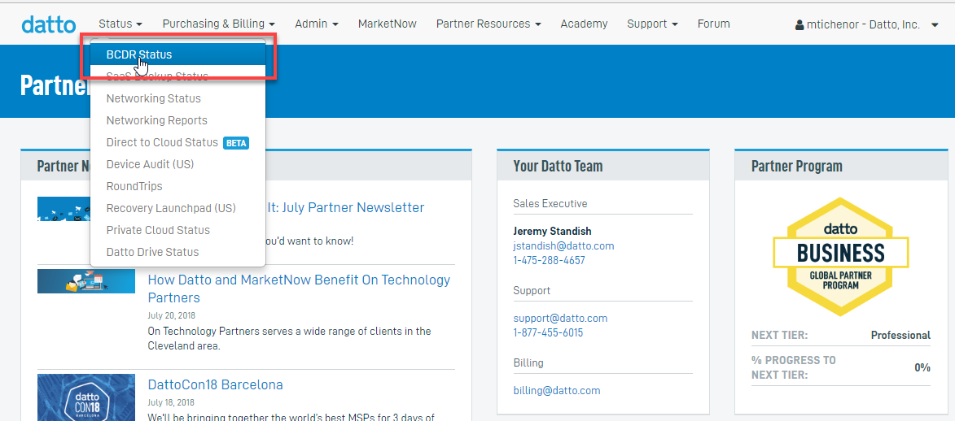Click Jeremy Standish name
This screenshot has width=955, height=421.
point(553,231)
